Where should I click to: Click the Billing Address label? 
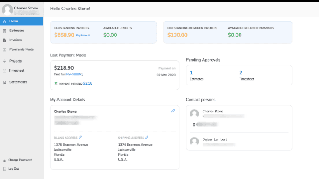tap(65, 138)
